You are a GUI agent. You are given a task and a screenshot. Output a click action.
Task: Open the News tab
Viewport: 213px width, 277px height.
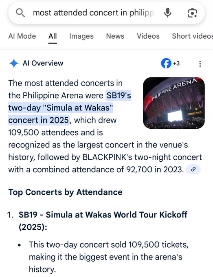[115, 36]
